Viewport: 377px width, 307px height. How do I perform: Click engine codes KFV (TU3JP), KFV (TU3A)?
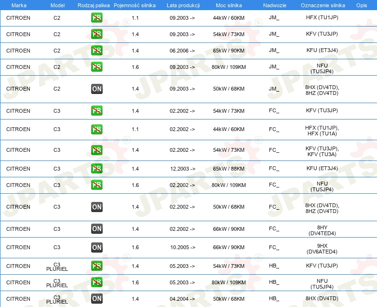[322, 151]
